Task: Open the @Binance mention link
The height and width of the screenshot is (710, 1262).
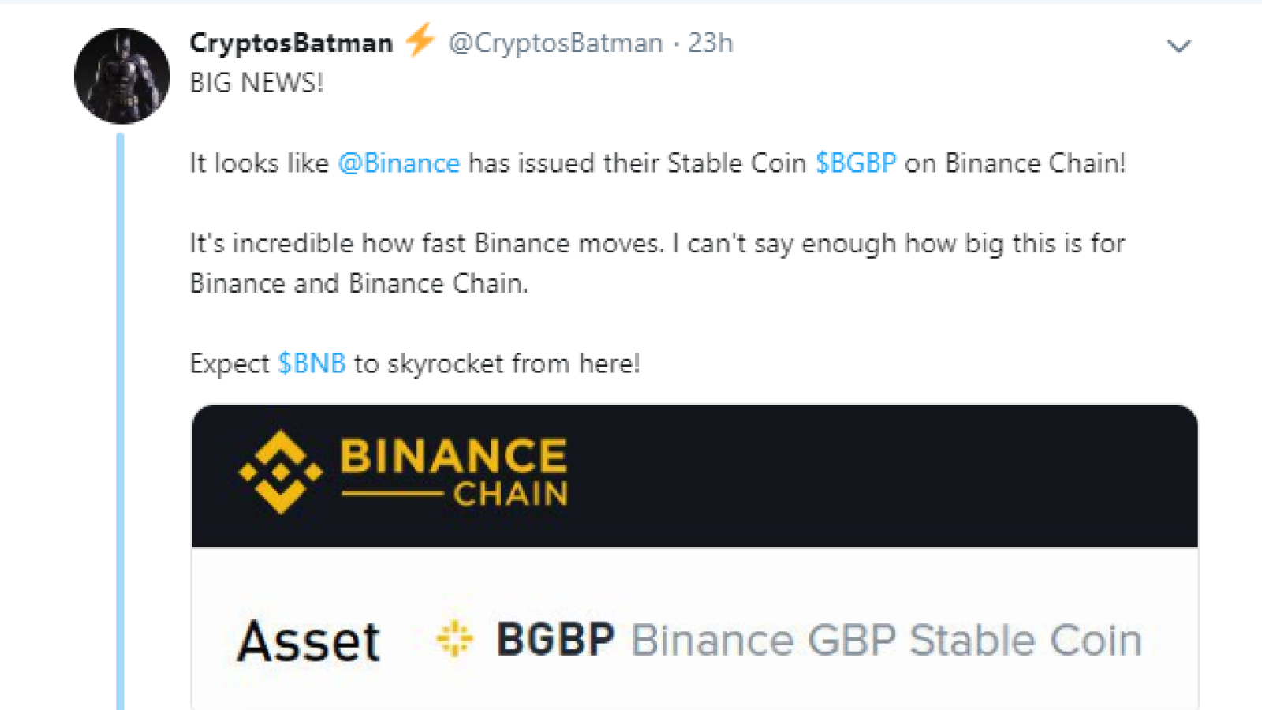Action: click(399, 163)
